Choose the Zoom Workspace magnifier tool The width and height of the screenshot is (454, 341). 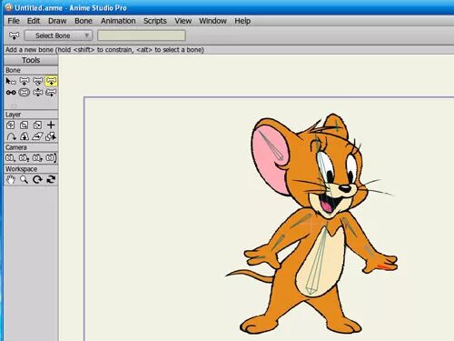click(25, 180)
